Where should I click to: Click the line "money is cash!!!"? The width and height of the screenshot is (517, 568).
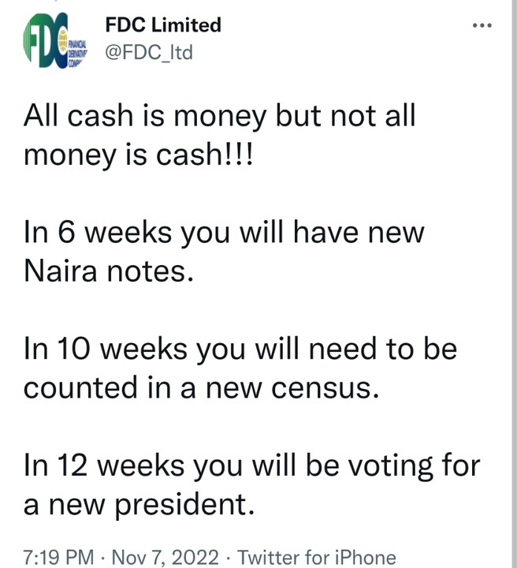(x=139, y=155)
